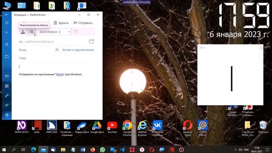Screen dimensions: 272x153
Task: Select Internet Explorer desktop icon
Action: tap(142, 128)
